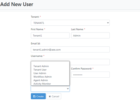Image resolution: width=140 pixels, height=103 pixels.
Task: Click the floppy disk icon on Create
Action: pos(34,96)
